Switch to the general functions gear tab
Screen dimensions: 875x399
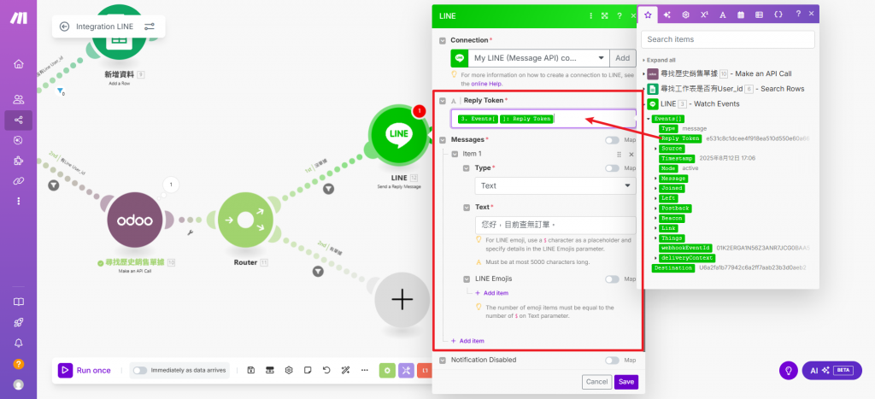tap(685, 15)
